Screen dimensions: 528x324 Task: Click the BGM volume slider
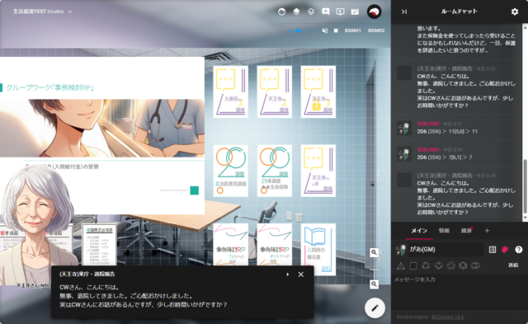302,31
